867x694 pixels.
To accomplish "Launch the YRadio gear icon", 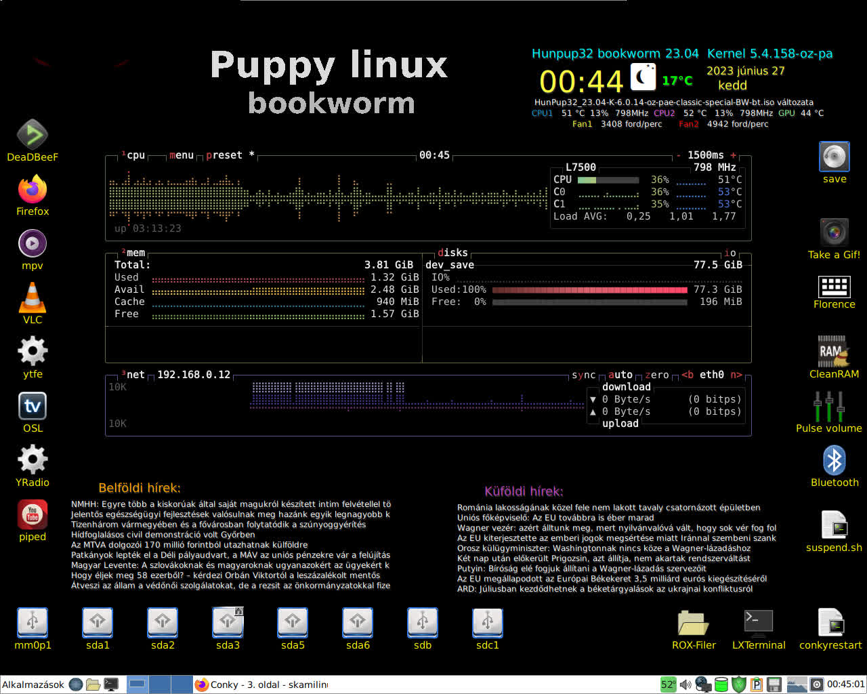I will pyautogui.click(x=32, y=460).
